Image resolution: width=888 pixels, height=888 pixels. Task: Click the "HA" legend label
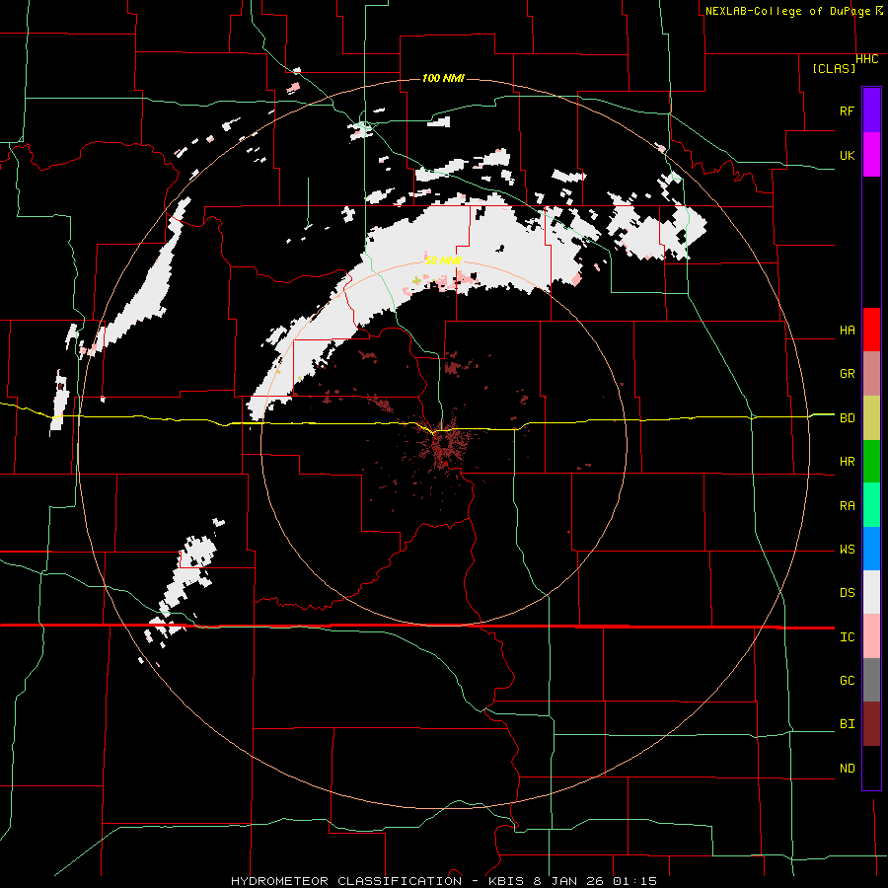pos(847,331)
